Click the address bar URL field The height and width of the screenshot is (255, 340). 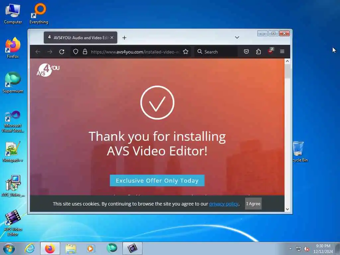pyautogui.click(x=135, y=52)
